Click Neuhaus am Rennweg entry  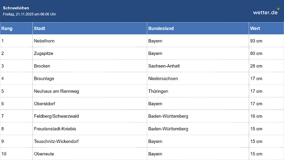click(x=57, y=91)
